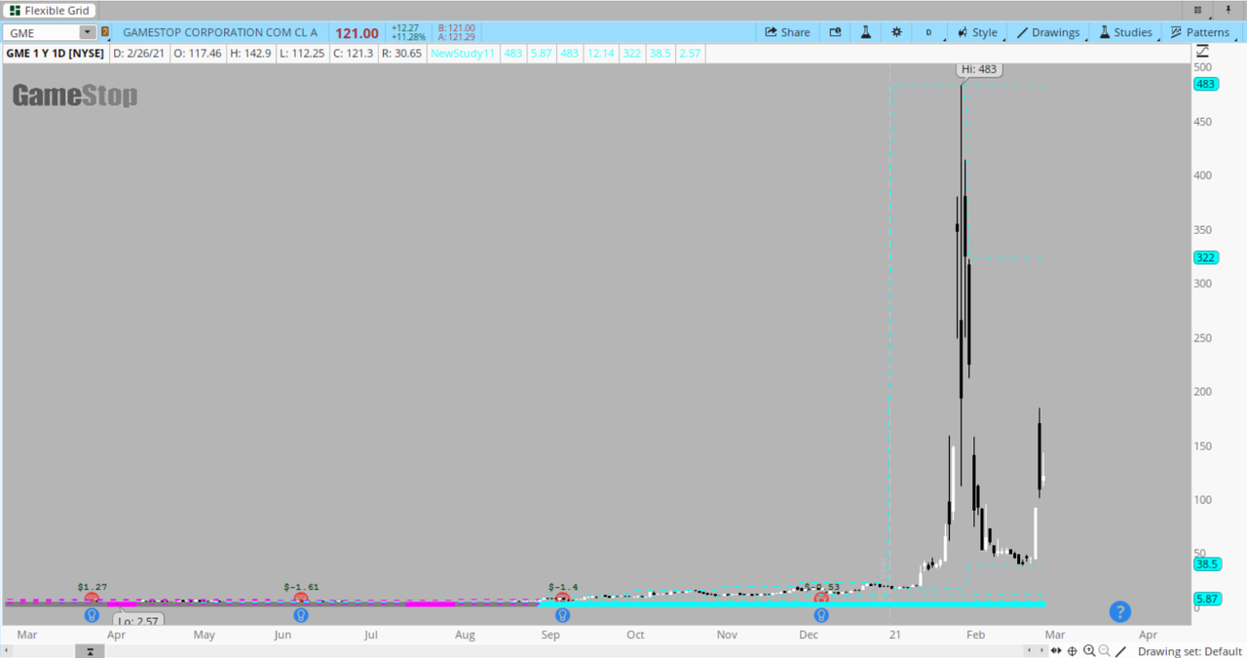Open the Studies menu
1247x658 pixels.
1125,32
